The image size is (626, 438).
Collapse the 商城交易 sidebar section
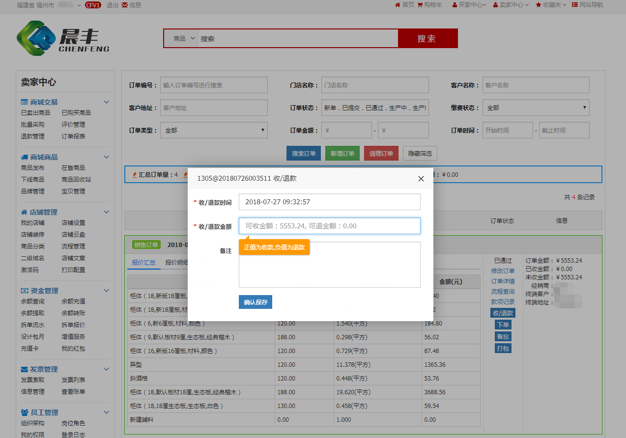106,102
